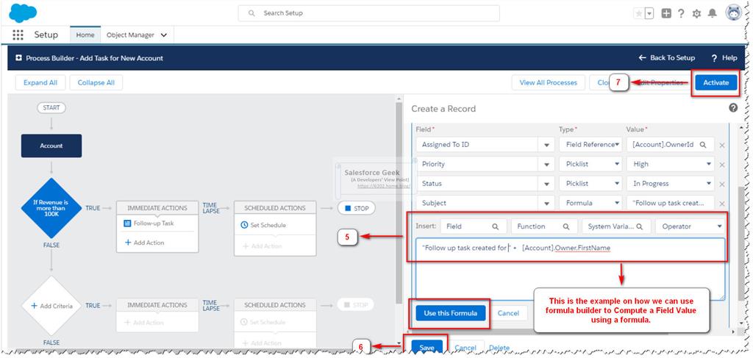Image resolution: width=753 pixels, height=358 pixels.
Task: Click inside the formula text area
Action: coord(570,269)
